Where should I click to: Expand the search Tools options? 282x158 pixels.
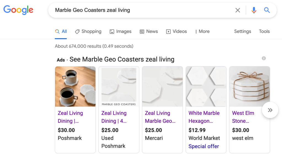point(264,31)
